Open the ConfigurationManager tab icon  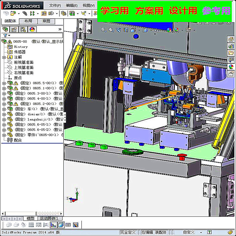(x=23, y=29)
